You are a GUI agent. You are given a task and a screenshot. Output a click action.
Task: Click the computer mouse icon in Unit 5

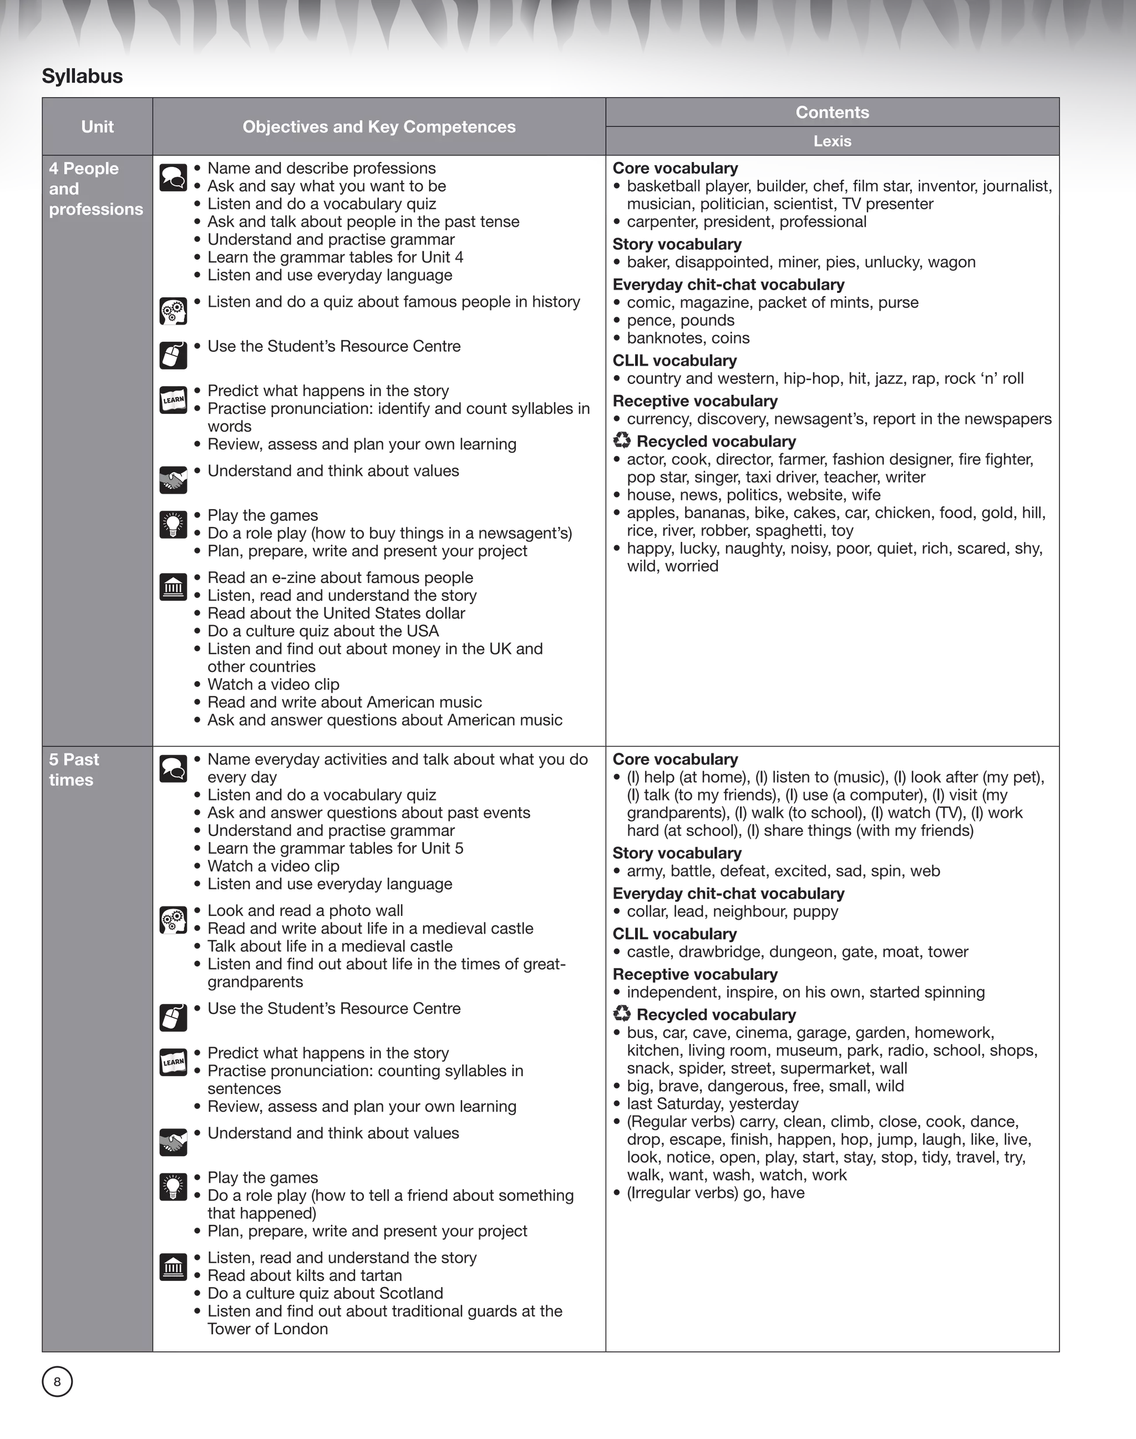click(174, 1018)
